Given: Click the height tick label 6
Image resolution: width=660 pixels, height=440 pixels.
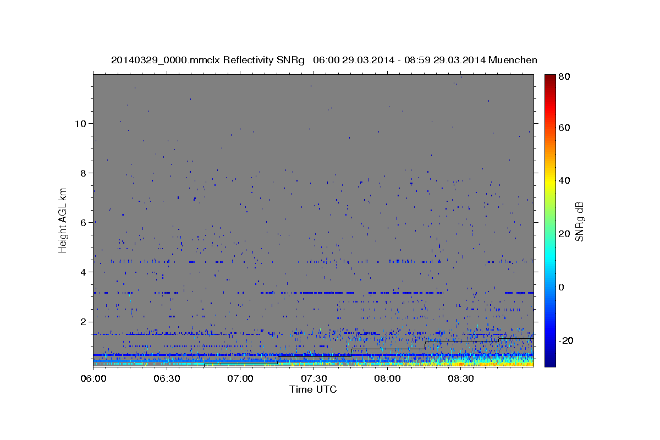Looking at the screenshot, I should click(84, 223).
